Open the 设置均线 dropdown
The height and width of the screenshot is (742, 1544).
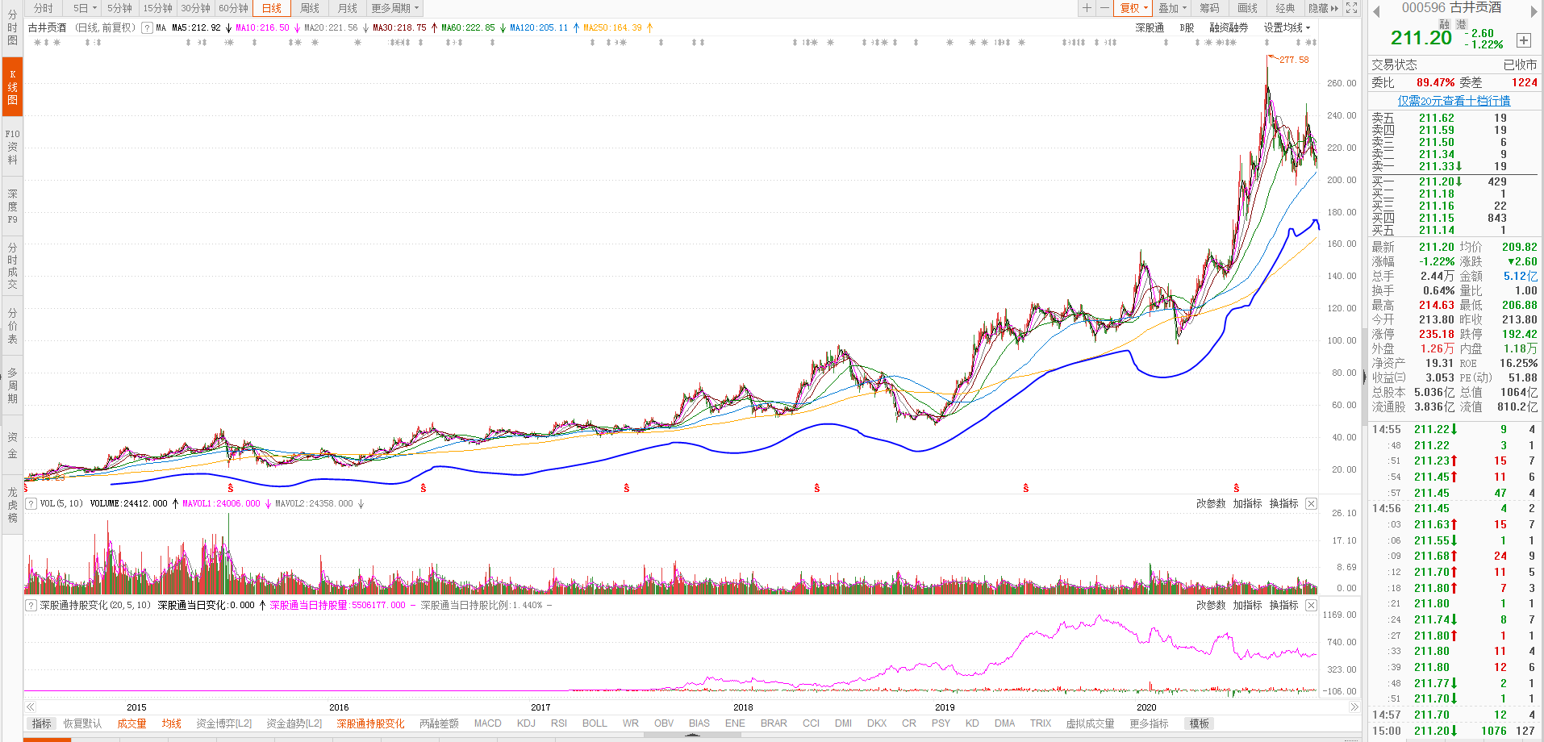tap(1287, 27)
